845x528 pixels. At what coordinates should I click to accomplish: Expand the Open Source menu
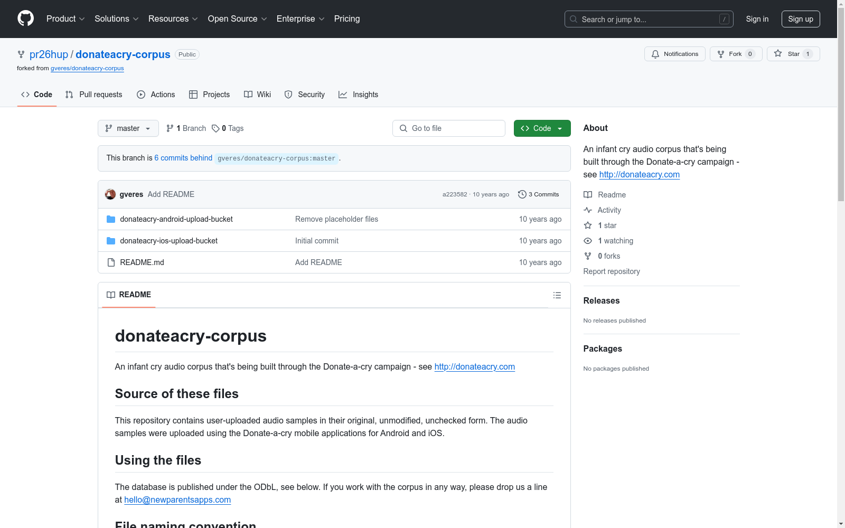(x=237, y=18)
